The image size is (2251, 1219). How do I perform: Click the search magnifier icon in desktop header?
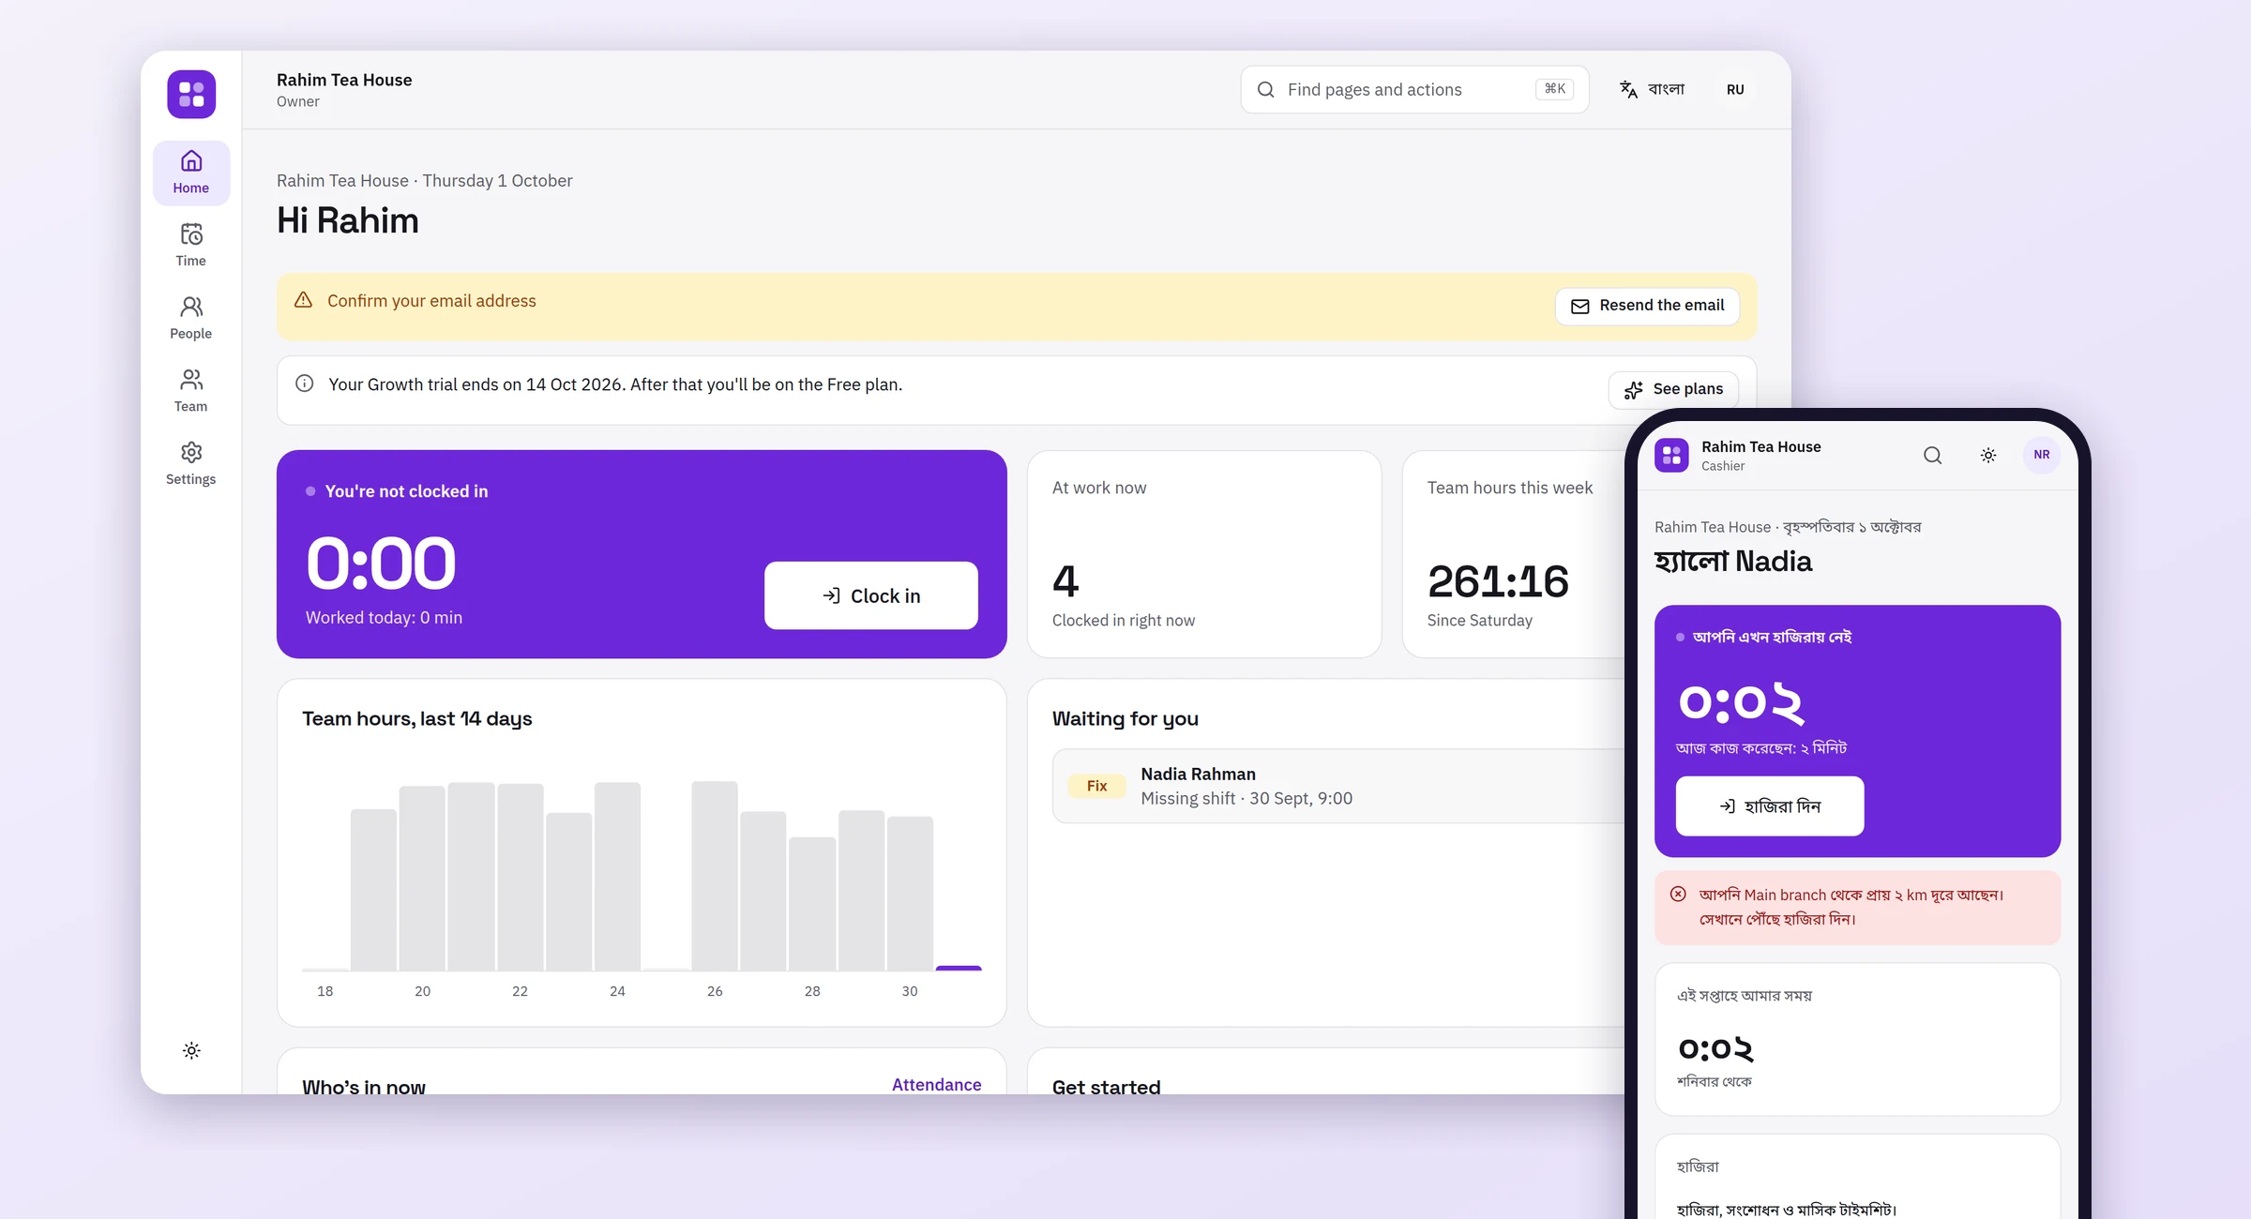point(1265,89)
